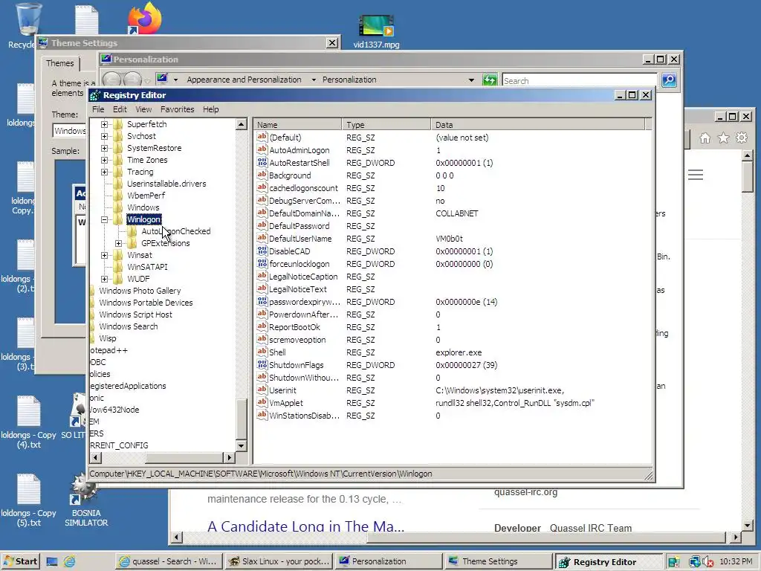Image resolution: width=761 pixels, height=571 pixels.
Task: Select the Background string value icon
Action: (262, 175)
